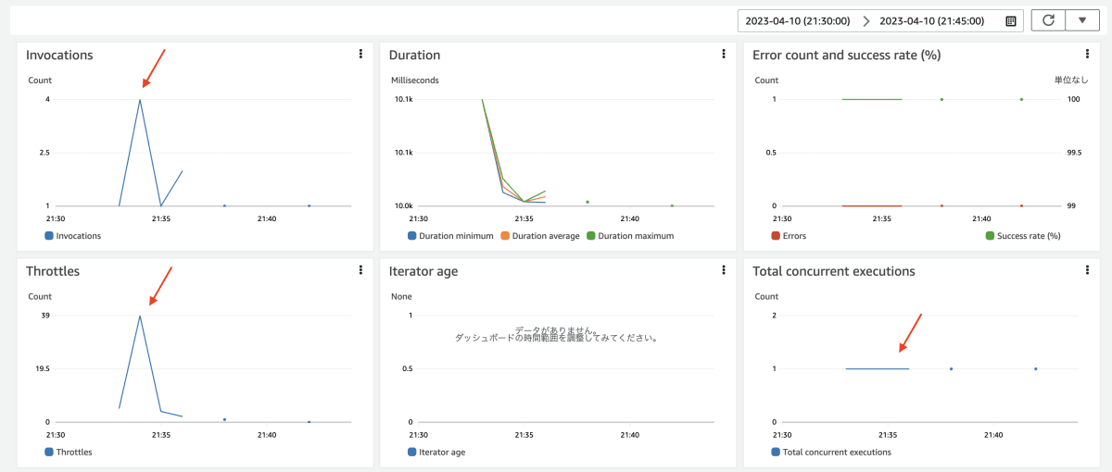Viewport: 1112px width, 472px height.
Task: Open Total concurrent executions widget menu
Action: 1087,270
